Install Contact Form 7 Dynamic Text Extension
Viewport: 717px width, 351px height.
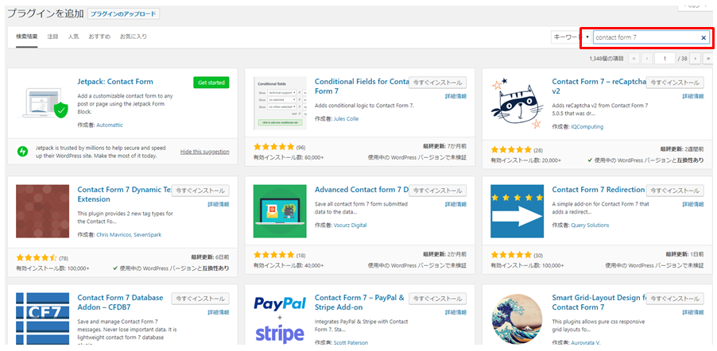(x=200, y=191)
